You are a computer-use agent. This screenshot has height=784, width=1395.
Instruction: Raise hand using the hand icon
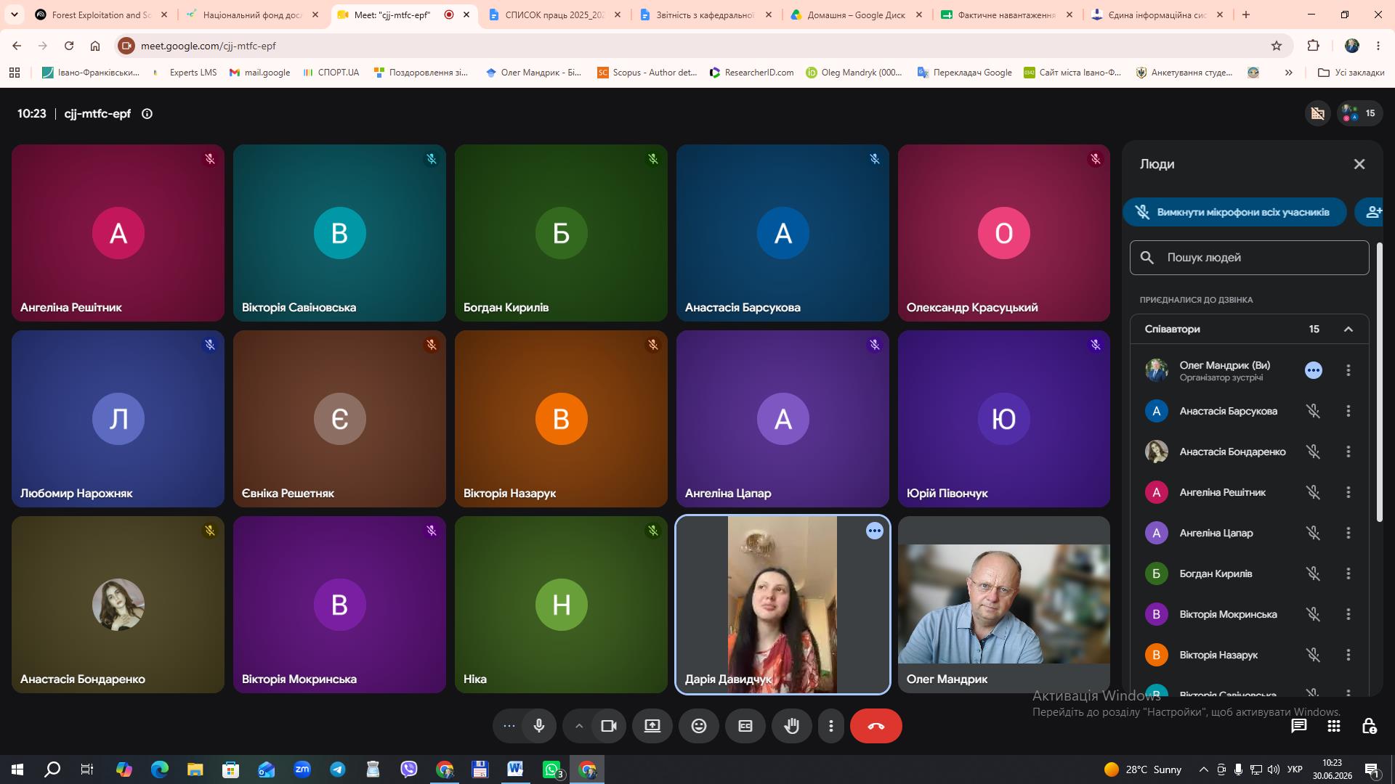click(792, 726)
